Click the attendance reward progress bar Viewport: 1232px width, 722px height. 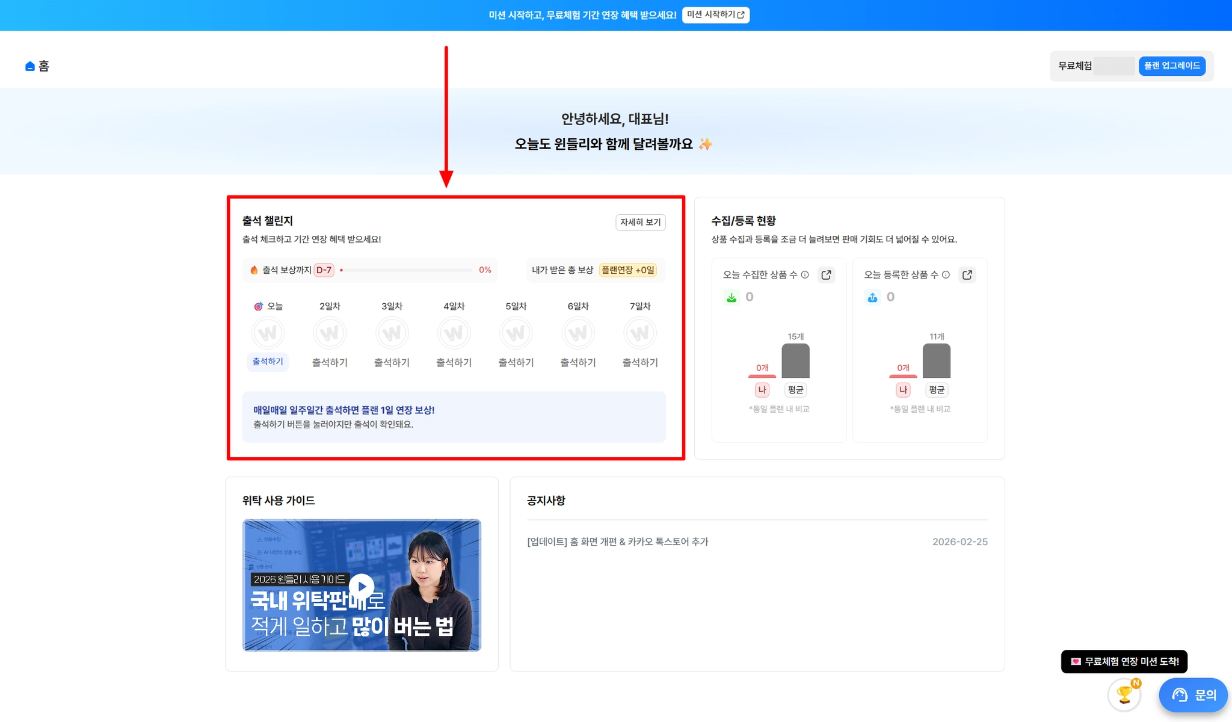(x=406, y=270)
